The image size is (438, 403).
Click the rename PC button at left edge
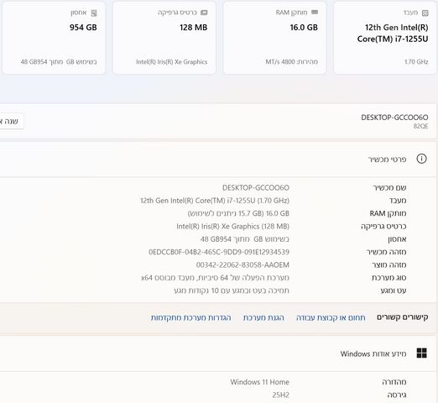pos(11,121)
